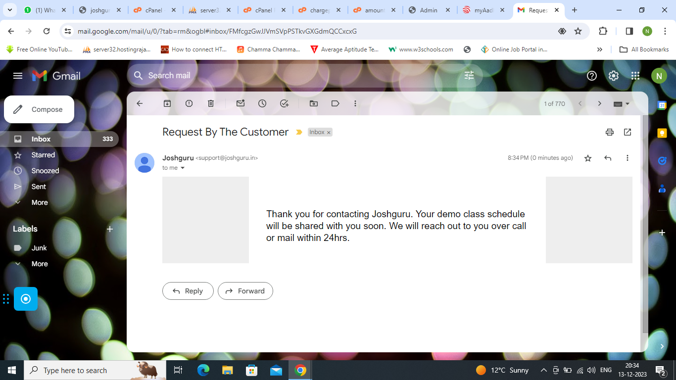Switch to the joshguru browser tab
The width and height of the screenshot is (676, 380).
100,10
